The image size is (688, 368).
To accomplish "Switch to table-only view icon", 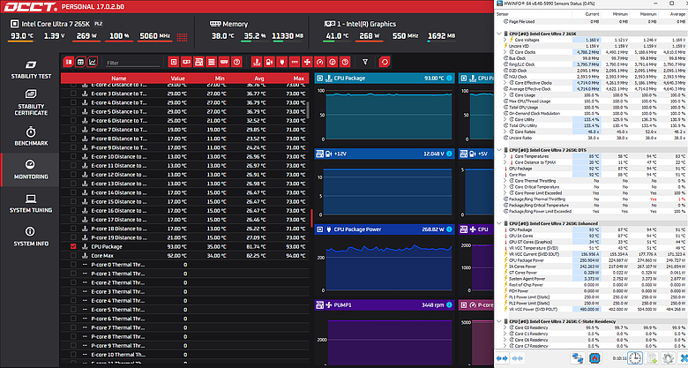I will click(x=80, y=62).
